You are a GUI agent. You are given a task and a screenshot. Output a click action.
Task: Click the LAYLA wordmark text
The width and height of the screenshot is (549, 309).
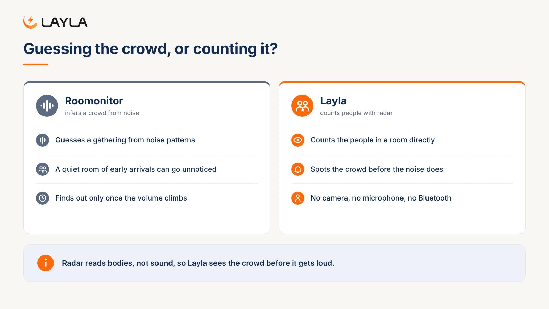64,22
